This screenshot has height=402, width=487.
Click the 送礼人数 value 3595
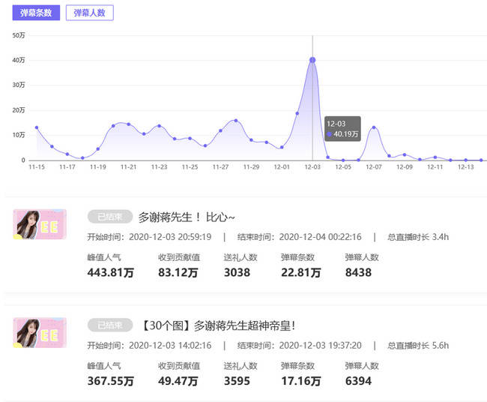(x=237, y=381)
